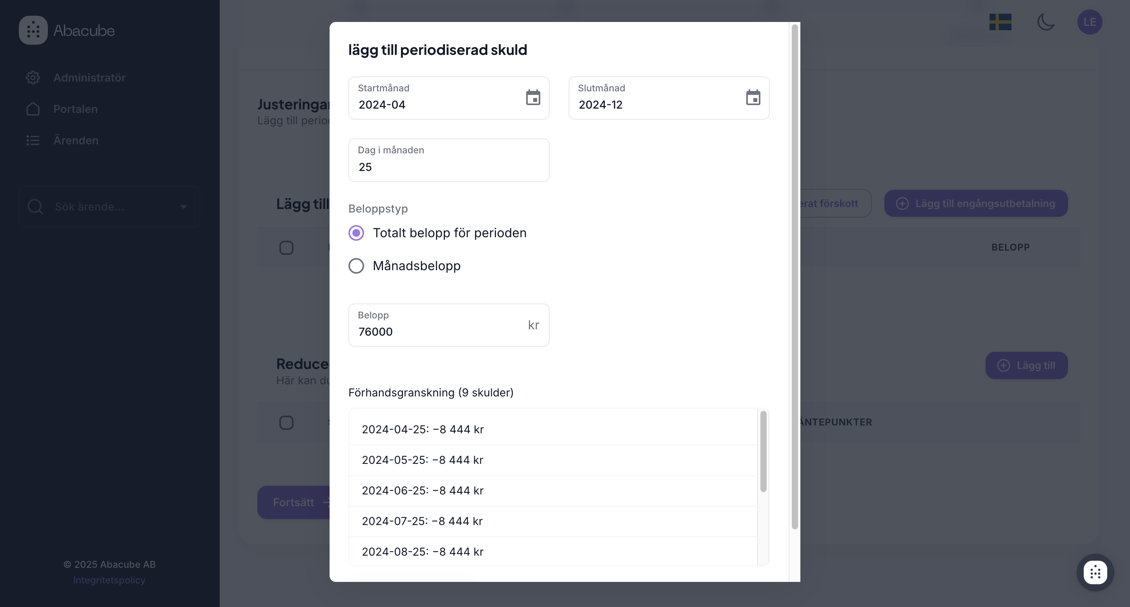The image size is (1130, 607).
Task: Open the Administratör sidebar item
Action: (89, 78)
